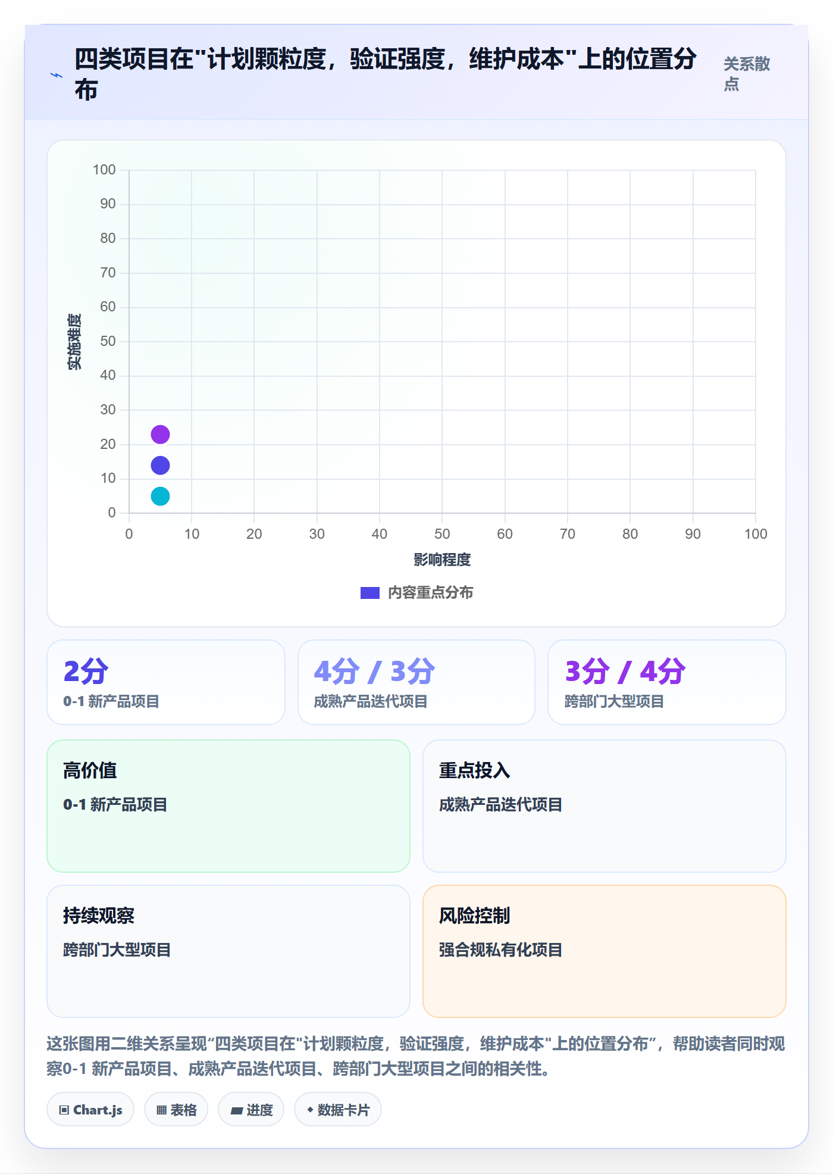Open the 2分 stat card
The height and width of the screenshot is (1174, 833).
click(x=166, y=682)
